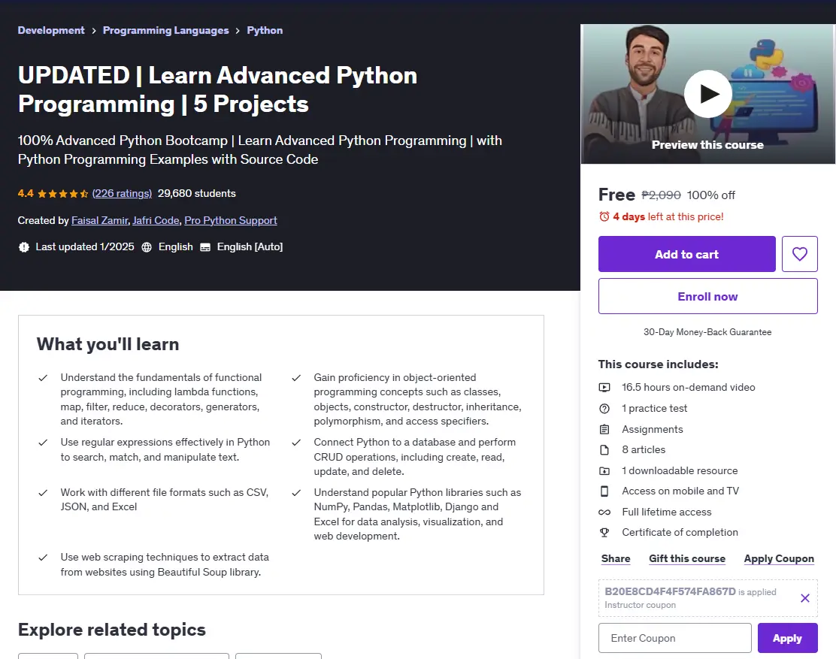Click the last updated badge icon
This screenshot has width=836, height=659.
click(x=23, y=246)
